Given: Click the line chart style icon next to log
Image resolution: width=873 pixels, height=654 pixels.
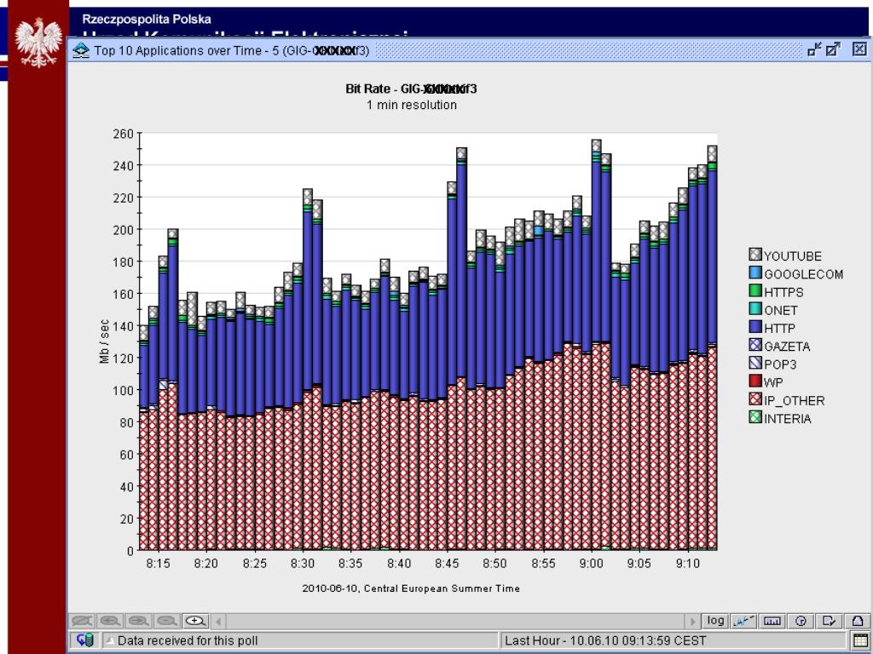Looking at the screenshot, I should point(743,621).
